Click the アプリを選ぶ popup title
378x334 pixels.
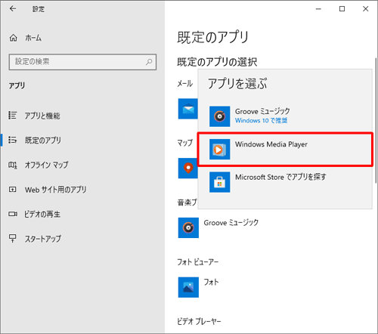237,84
